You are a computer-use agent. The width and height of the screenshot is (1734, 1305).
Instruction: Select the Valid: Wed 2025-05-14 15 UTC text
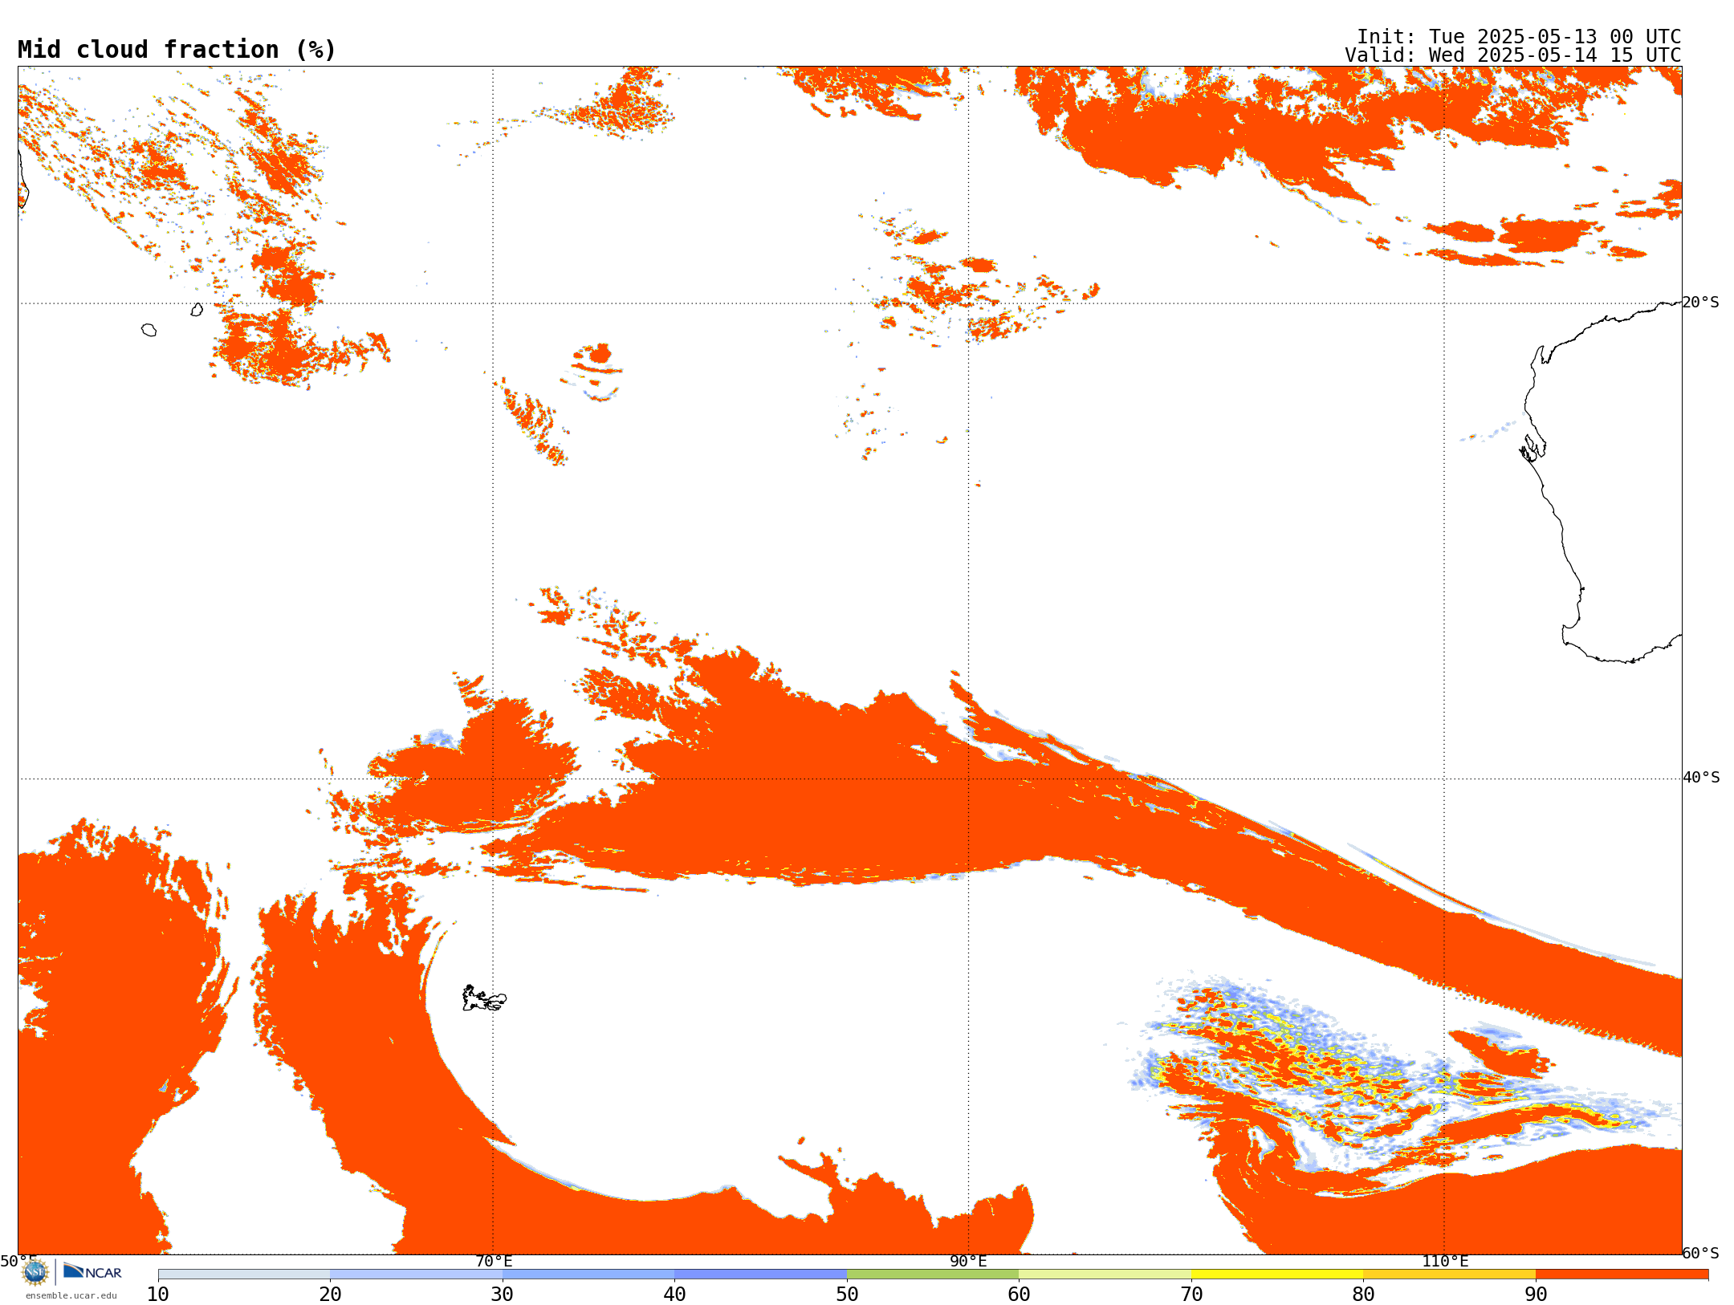click(x=1513, y=55)
